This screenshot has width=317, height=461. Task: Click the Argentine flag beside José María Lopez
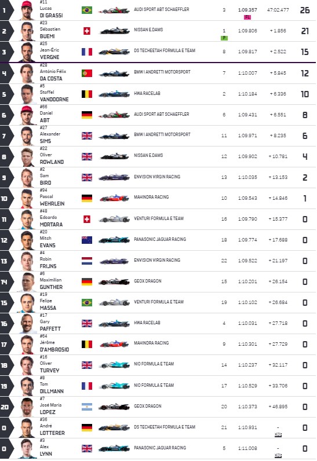[x=87, y=407]
